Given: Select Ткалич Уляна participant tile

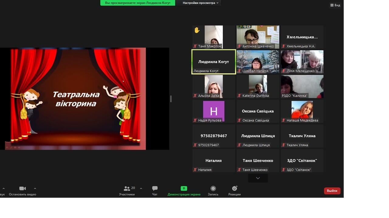Looking at the screenshot, I should pyautogui.click(x=302, y=136).
